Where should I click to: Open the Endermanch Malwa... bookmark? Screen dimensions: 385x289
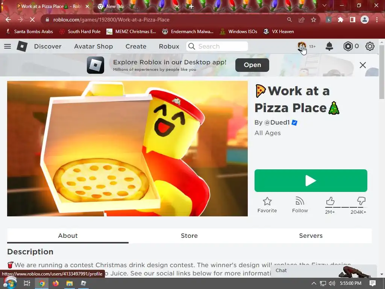point(188,32)
